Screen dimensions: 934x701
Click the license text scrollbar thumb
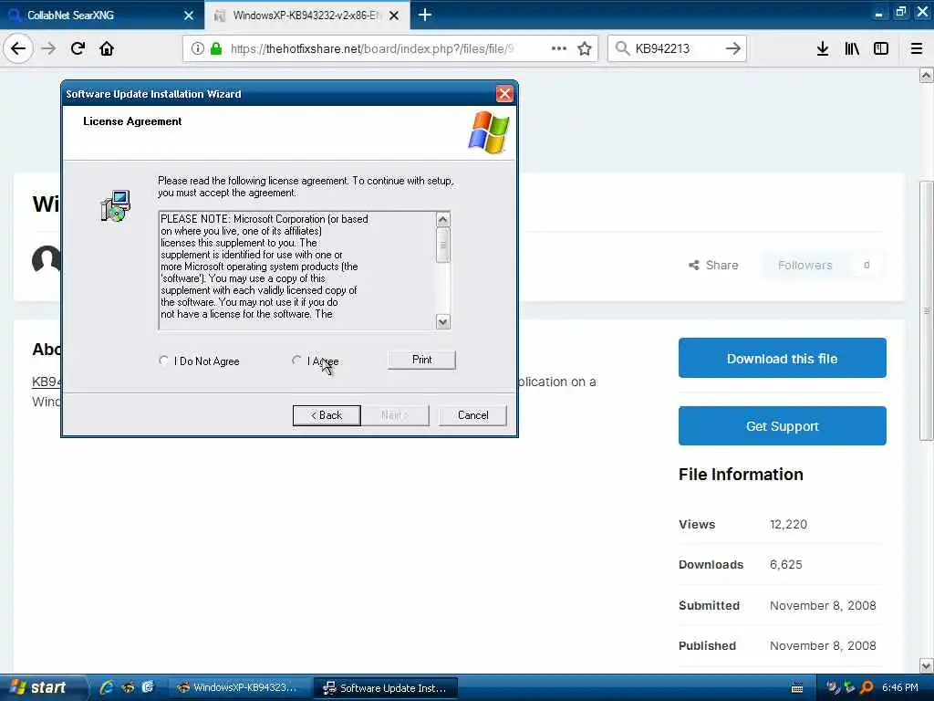pos(442,245)
